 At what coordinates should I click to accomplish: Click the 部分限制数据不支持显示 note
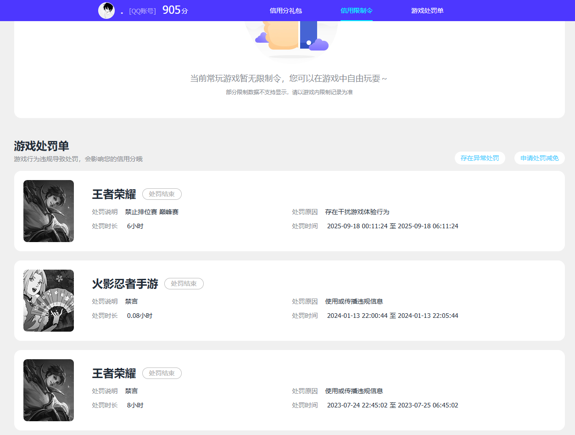coord(289,92)
